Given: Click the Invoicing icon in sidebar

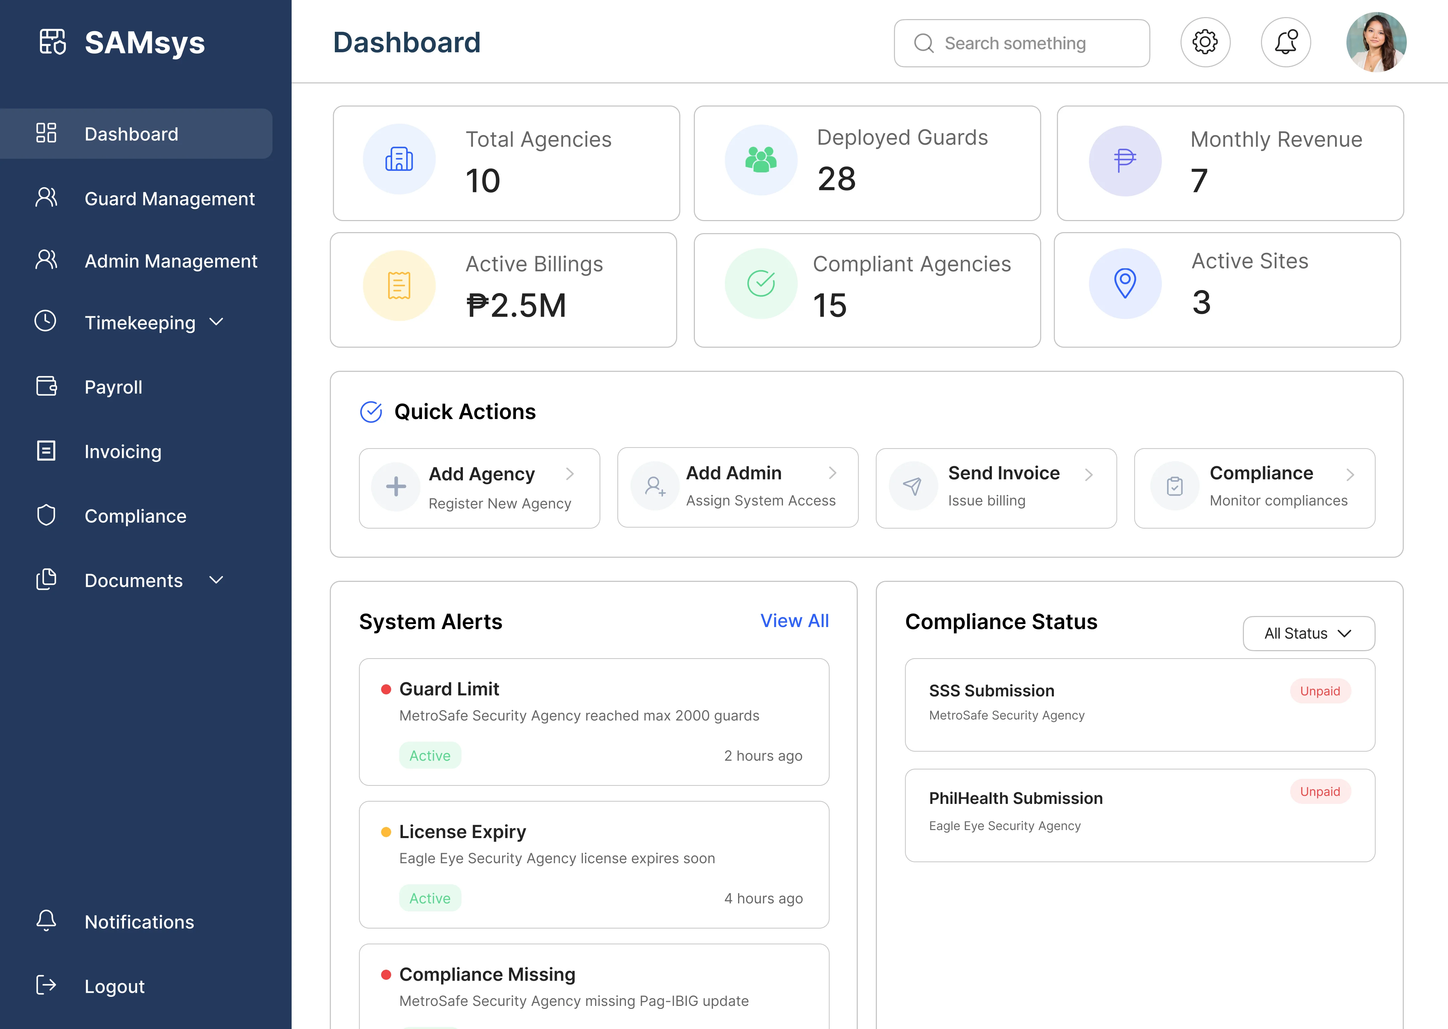Looking at the screenshot, I should (x=45, y=451).
